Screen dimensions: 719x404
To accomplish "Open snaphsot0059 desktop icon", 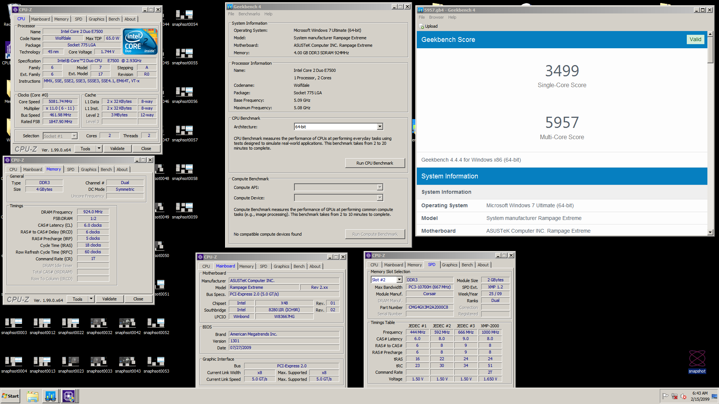I will pos(185,211).
